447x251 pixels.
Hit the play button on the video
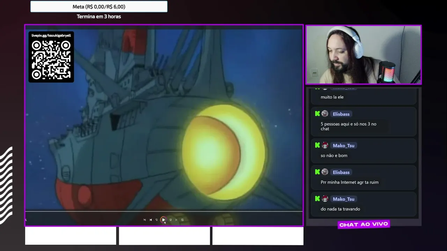click(163, 220)
